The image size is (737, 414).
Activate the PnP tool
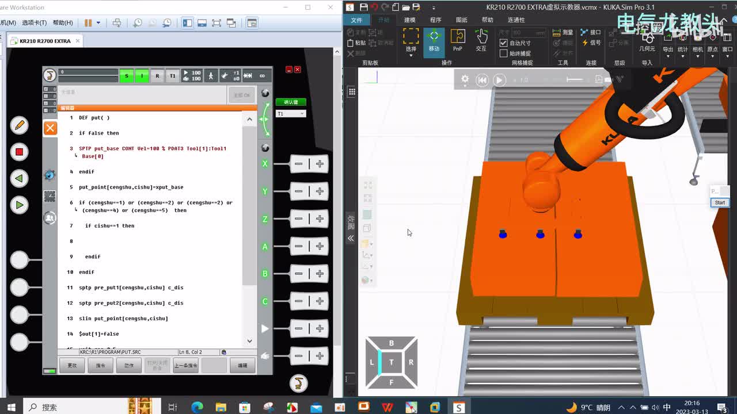click(458, 41)
